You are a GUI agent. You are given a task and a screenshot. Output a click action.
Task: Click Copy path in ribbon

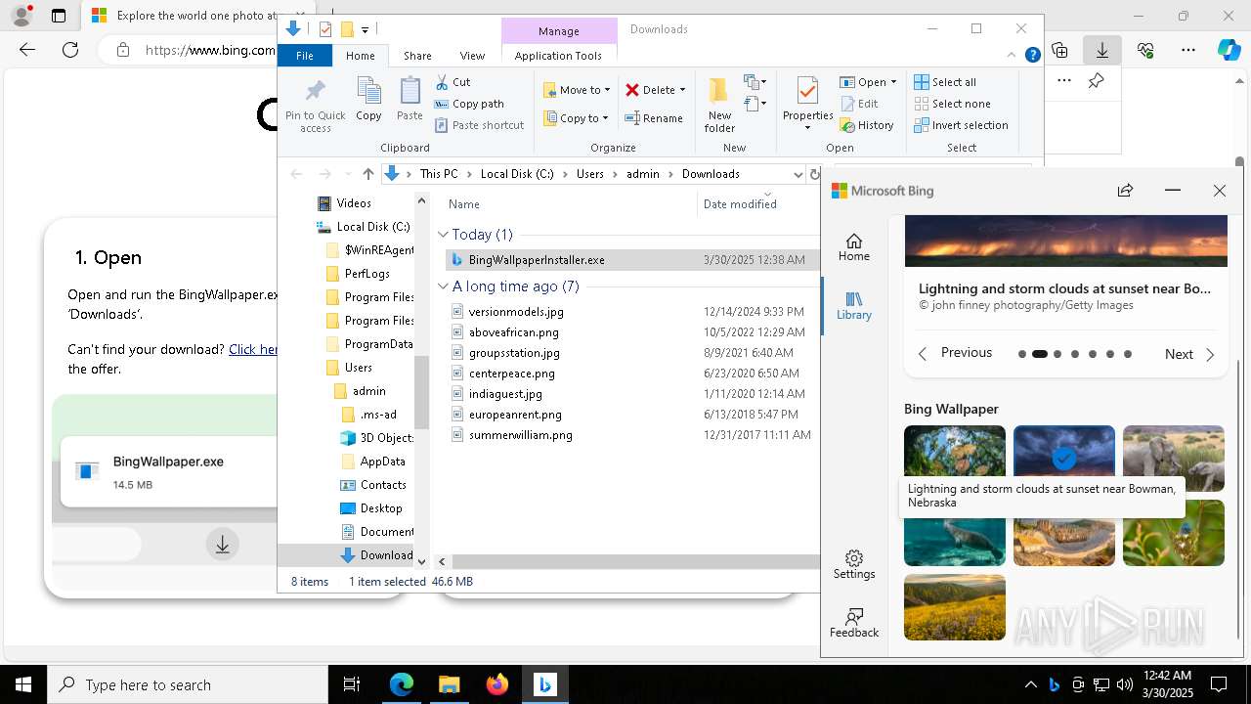[x=469, y=104]
